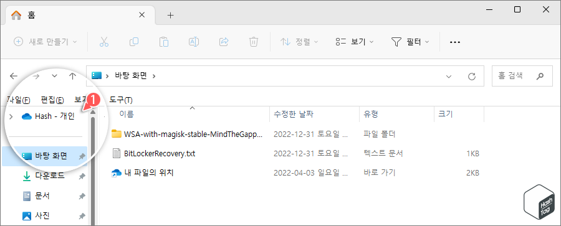
Task: Sort by 이름 column header
Action: pyautogui.click(x=127, y=115)
